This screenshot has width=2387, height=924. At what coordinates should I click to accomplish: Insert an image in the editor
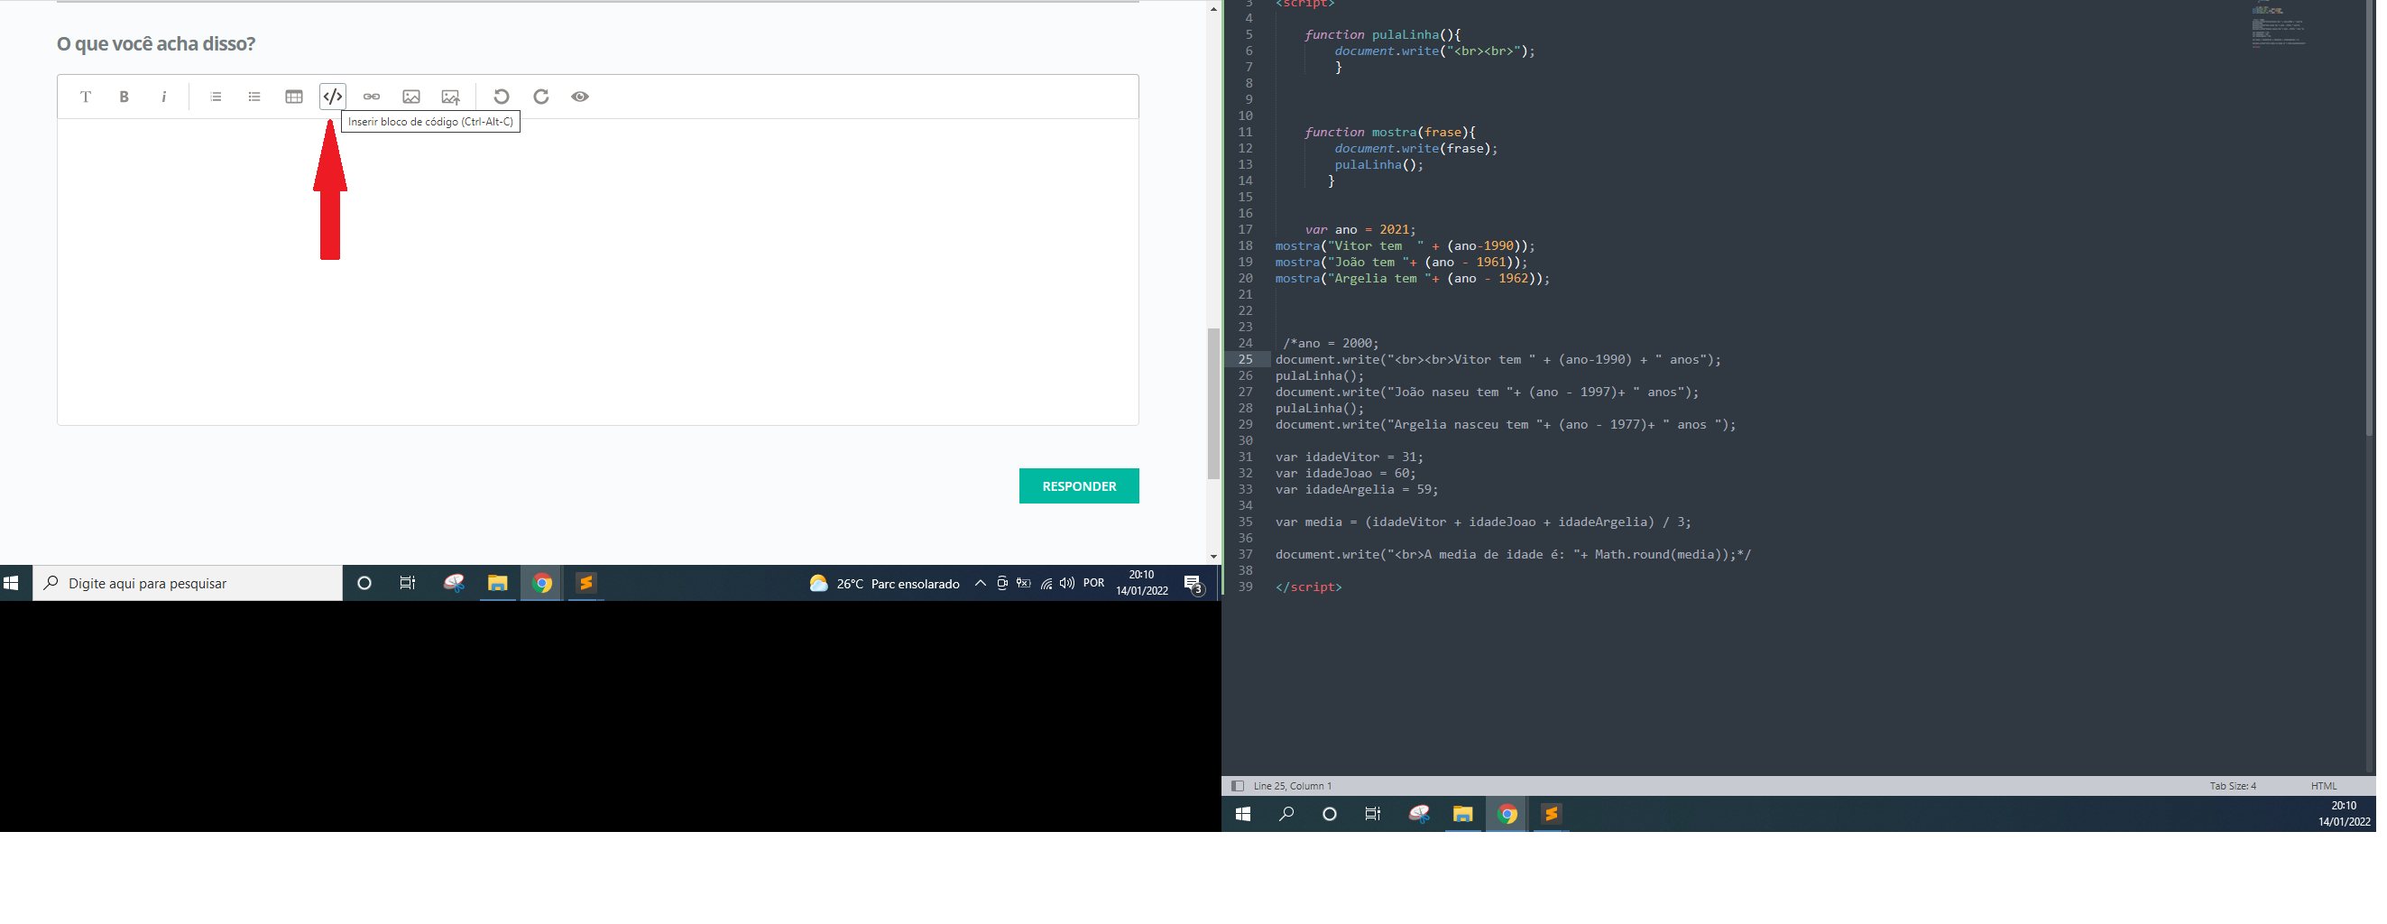coord(411,97)
